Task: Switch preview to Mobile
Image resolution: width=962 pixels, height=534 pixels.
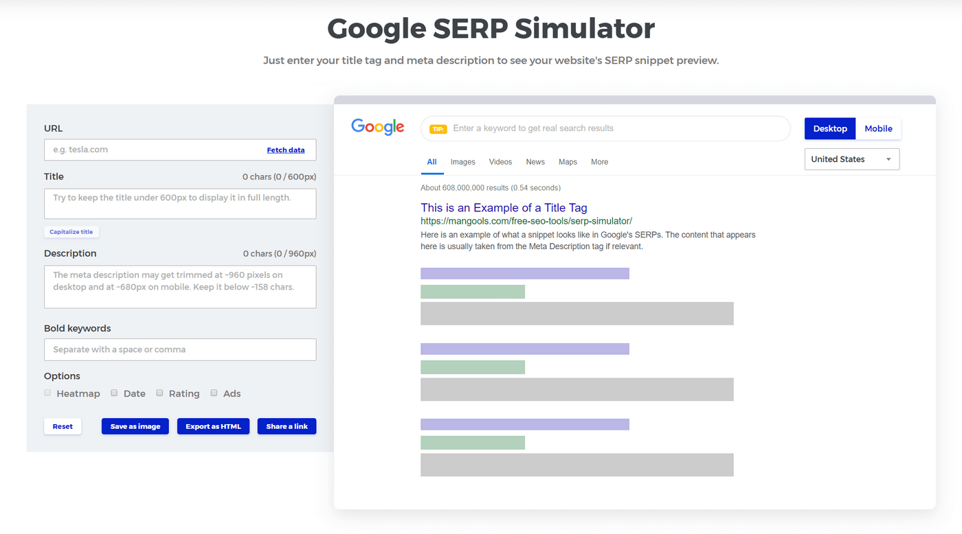Action: tap(878, 128)
